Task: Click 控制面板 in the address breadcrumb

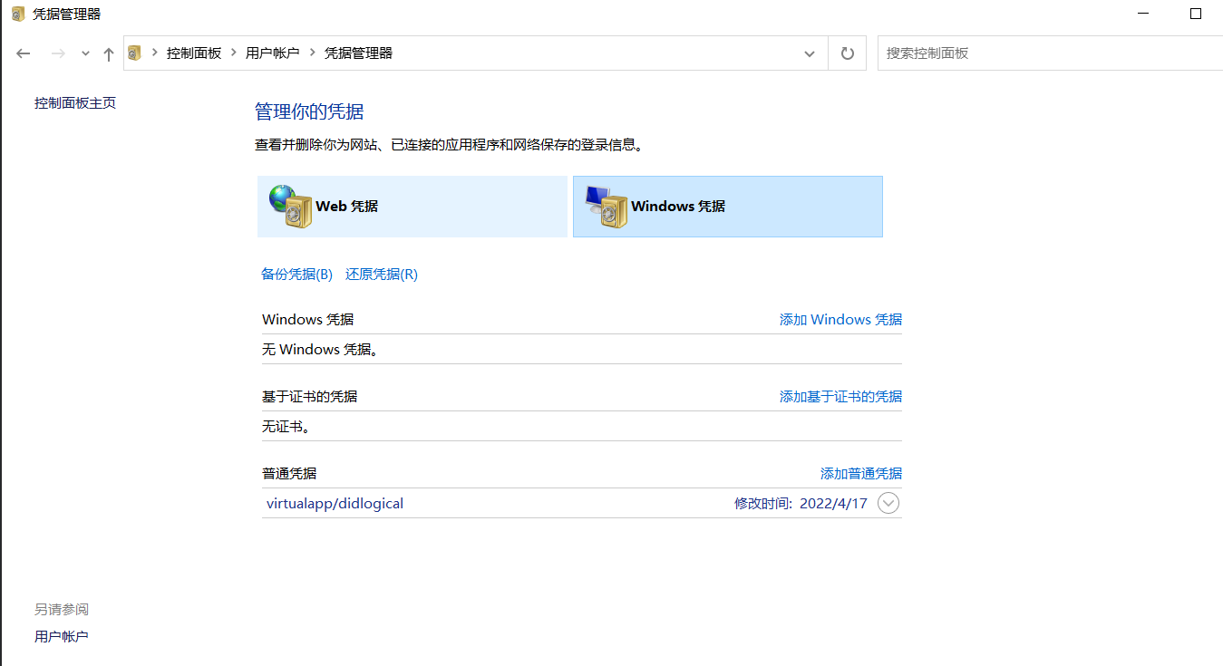Action: coord(194,53)
